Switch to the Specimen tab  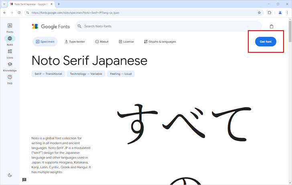(45, 42)
